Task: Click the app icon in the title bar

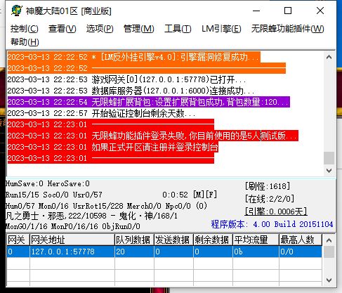Action: tap(17, 11)
